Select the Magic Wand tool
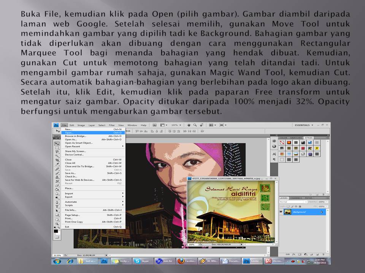The height and width of the screenshot is (273, 365). point(57,156)
